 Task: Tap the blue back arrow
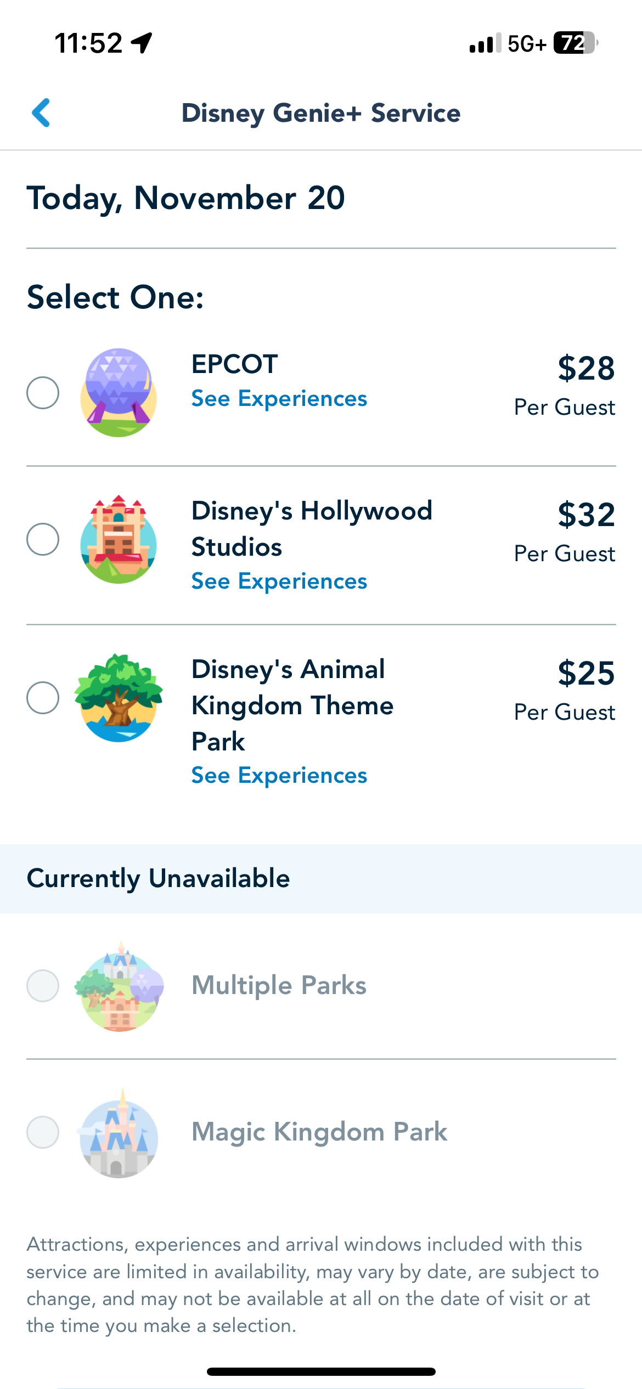point(41,113)
